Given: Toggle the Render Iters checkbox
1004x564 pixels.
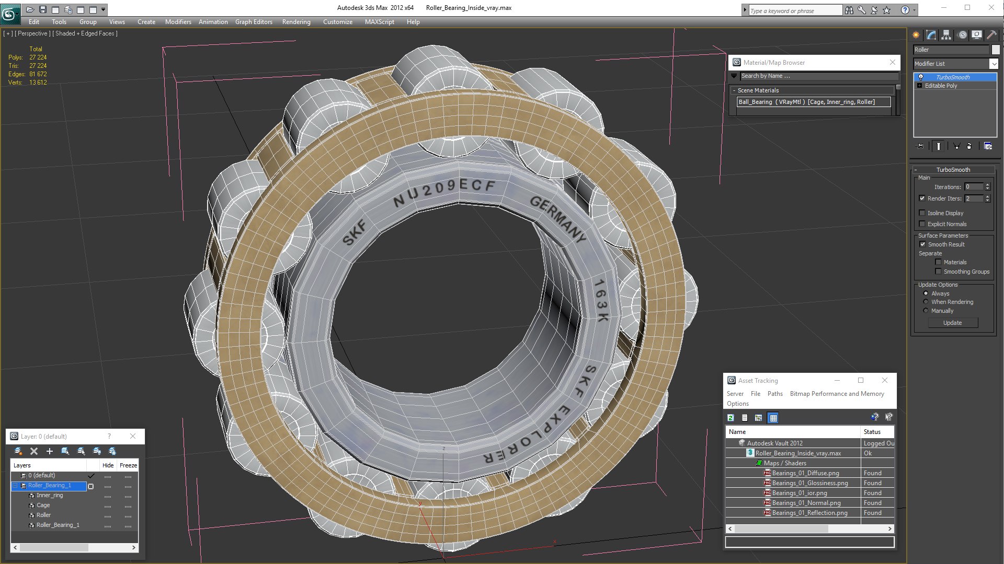Looking at the screenshot, I should point(922,198).
